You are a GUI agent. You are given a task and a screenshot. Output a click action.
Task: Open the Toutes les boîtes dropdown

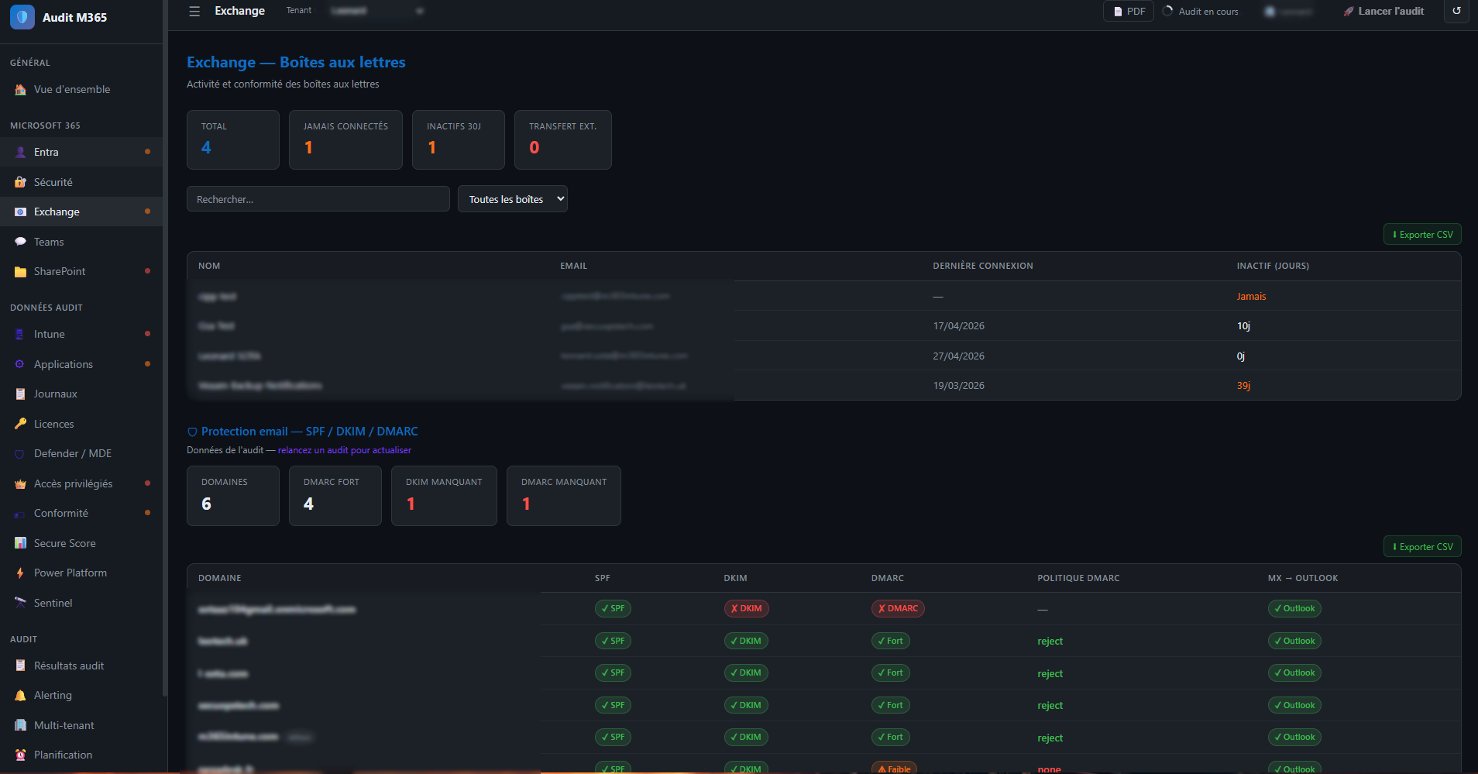[512, 199]
